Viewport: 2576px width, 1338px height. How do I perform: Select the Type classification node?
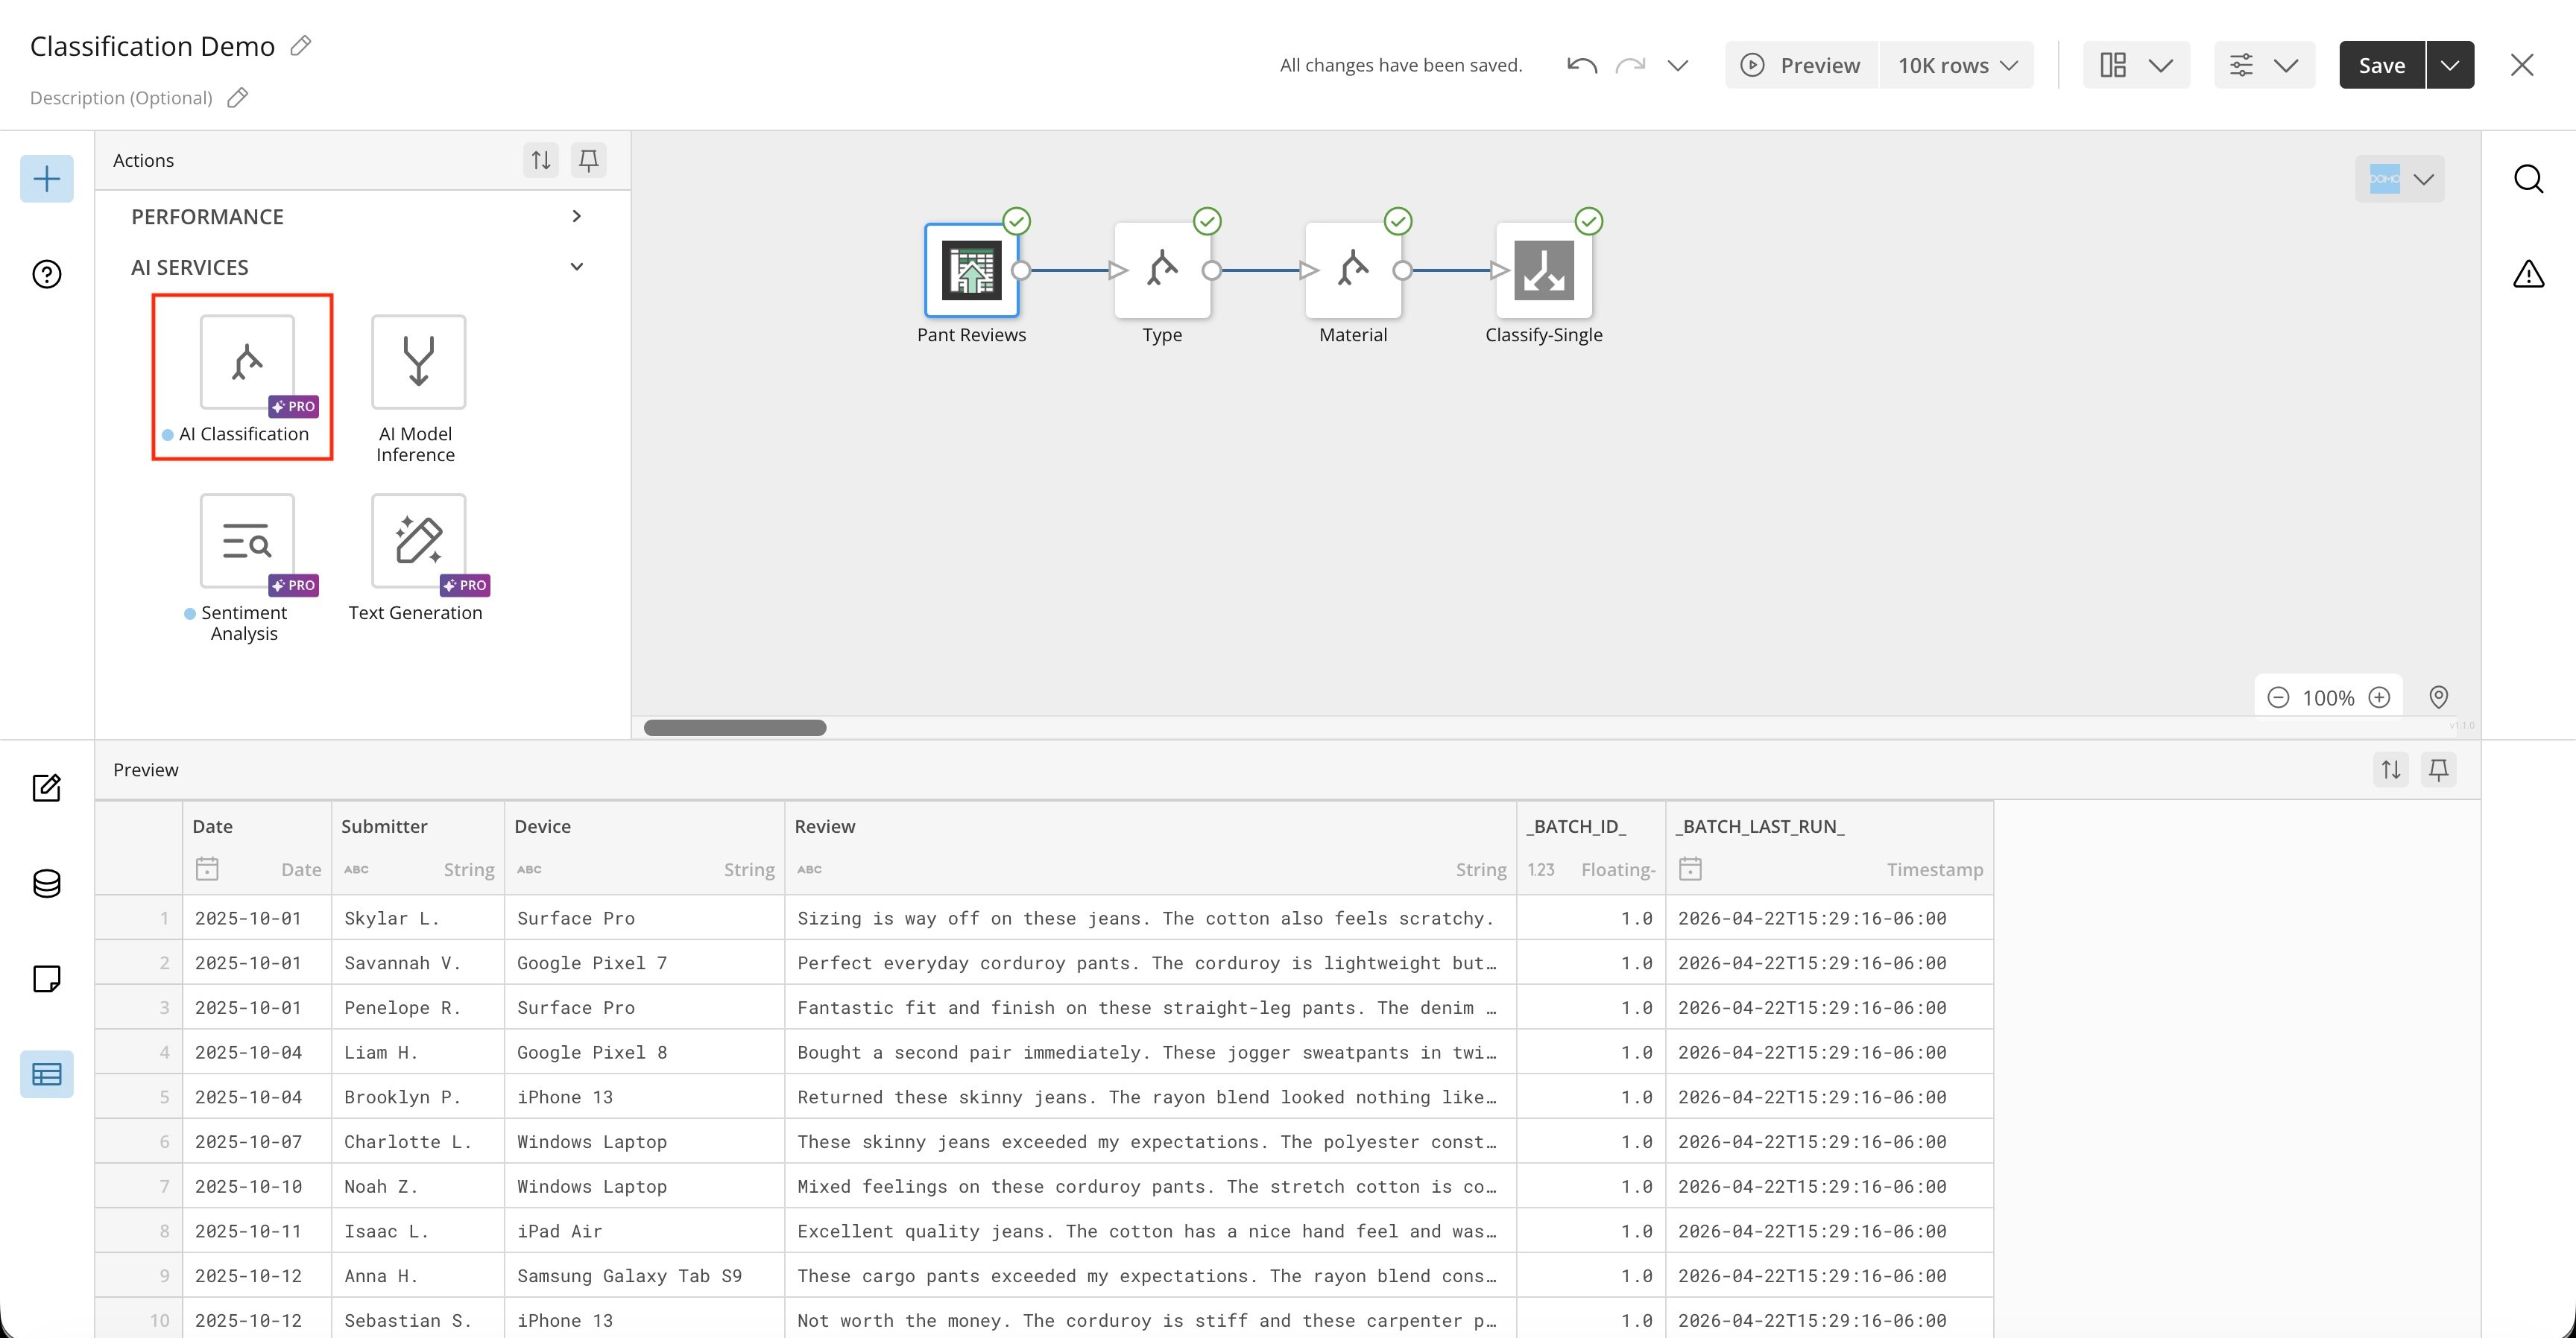pos(1162,270)
